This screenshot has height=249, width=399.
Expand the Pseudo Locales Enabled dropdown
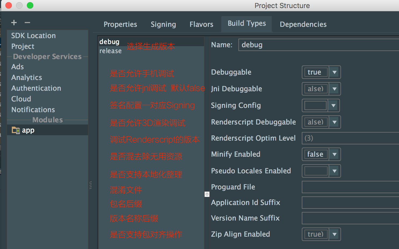[x=335, y=171]
